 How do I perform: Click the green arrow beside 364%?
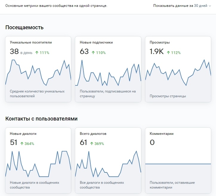(22, 143)
